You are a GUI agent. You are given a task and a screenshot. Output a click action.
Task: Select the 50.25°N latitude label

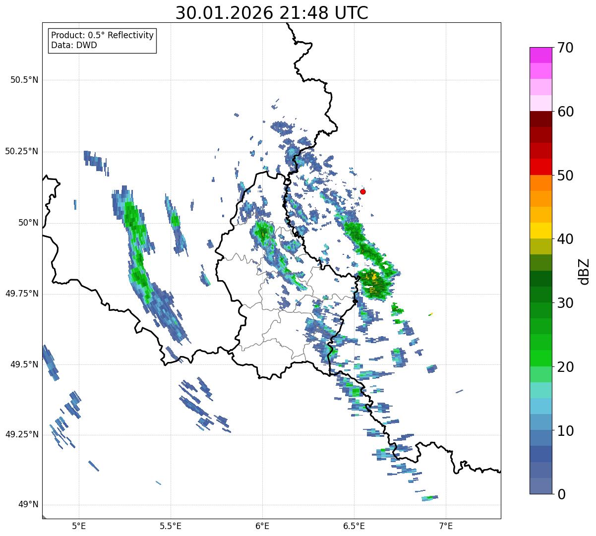[x=21, y=151]
